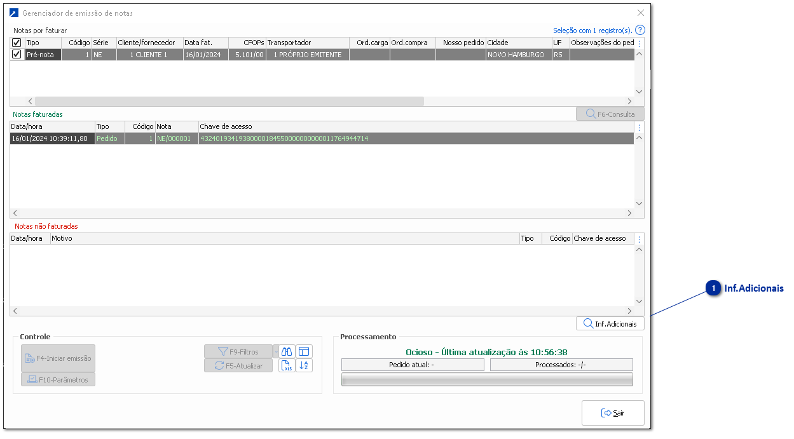Screen dimensions: 794x439
Task: Select the NE/000001 nota cell
Action: tap(177, 138)
